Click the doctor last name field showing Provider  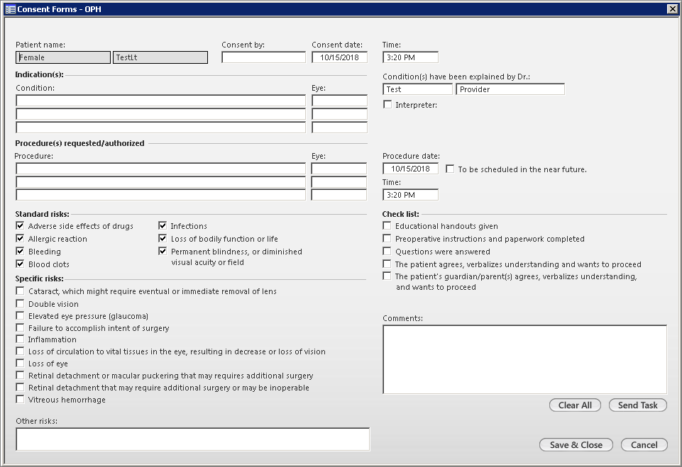click(x=510, y=89)
